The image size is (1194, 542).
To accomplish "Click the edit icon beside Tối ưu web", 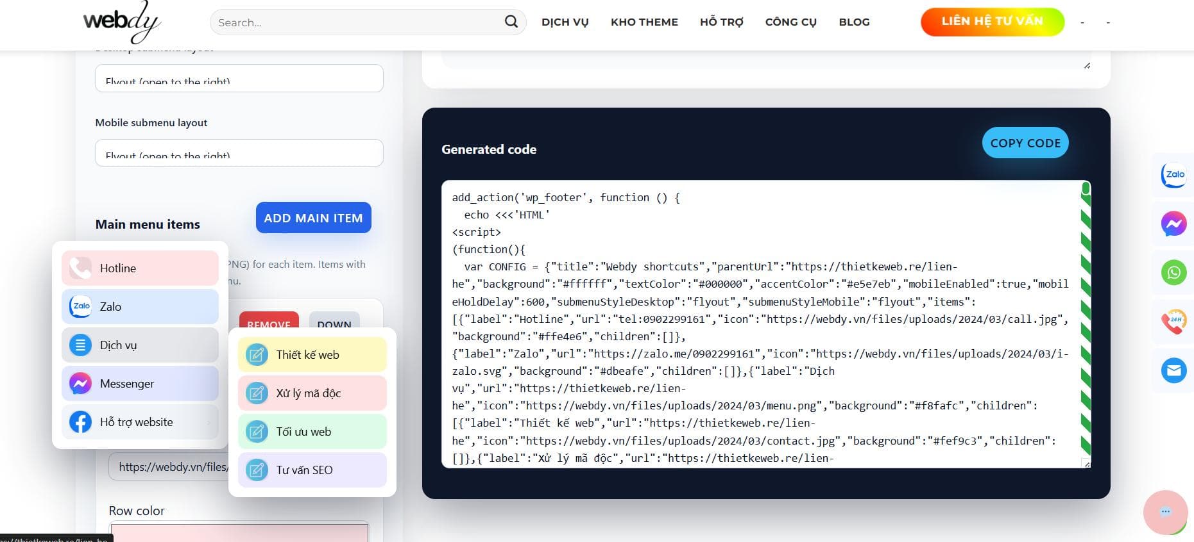I will (257, 431).
